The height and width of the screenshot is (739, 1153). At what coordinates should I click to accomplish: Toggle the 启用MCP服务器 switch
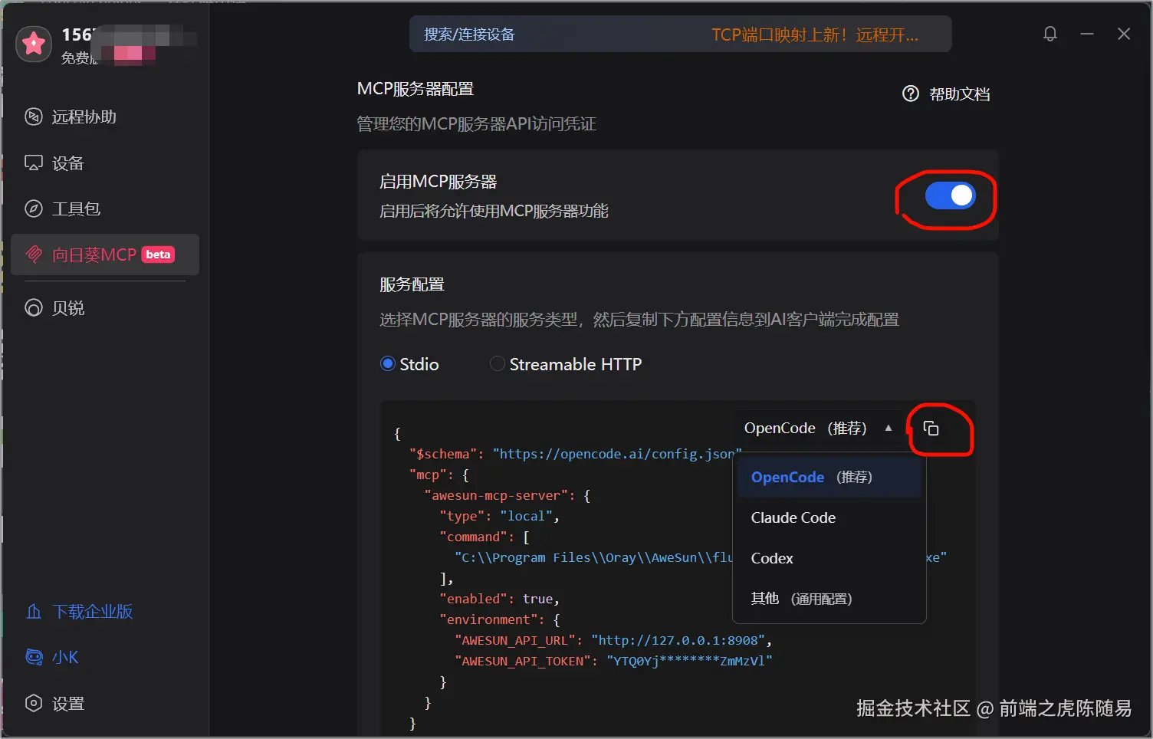[950, 195]
